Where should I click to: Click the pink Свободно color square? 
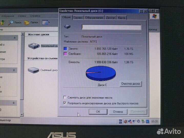65,54
